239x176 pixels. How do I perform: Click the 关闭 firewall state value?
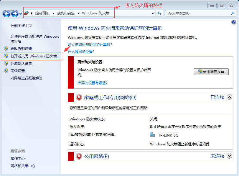point(154,119)
